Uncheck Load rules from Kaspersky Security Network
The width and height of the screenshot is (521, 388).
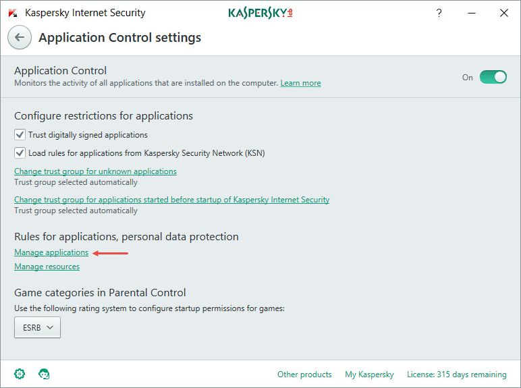point(20,153)
